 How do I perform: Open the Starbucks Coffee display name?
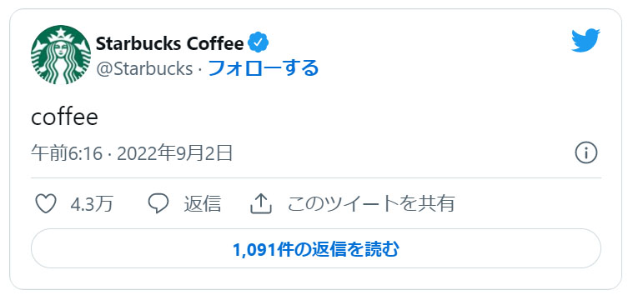click(170, 43)
